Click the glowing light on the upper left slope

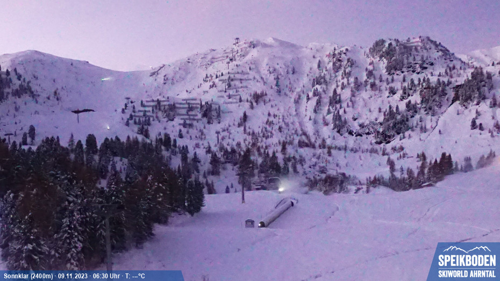(105, 79)
